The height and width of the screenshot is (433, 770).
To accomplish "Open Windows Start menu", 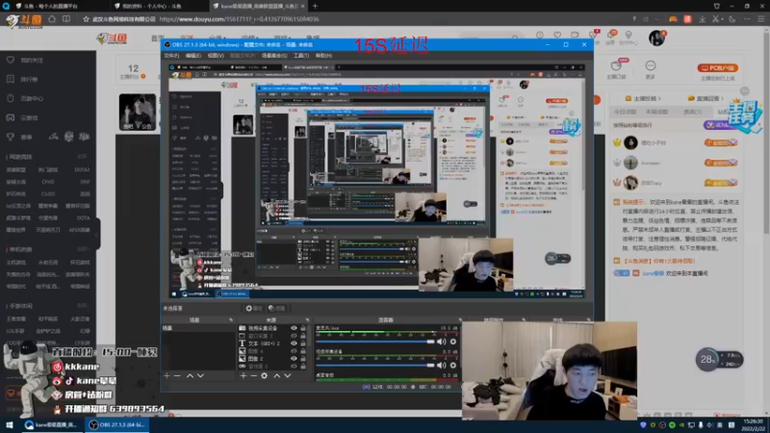I will click(10, 424).
